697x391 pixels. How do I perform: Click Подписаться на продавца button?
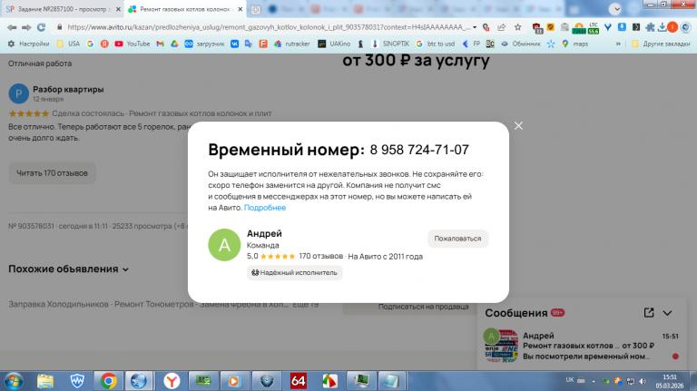pos(424,307)
